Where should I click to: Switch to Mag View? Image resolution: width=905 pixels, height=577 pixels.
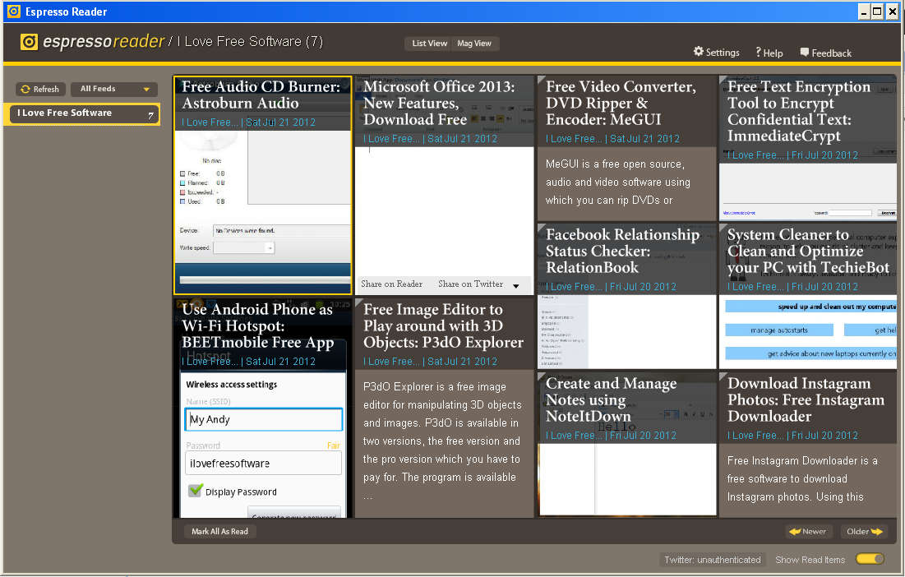(474, 44)
